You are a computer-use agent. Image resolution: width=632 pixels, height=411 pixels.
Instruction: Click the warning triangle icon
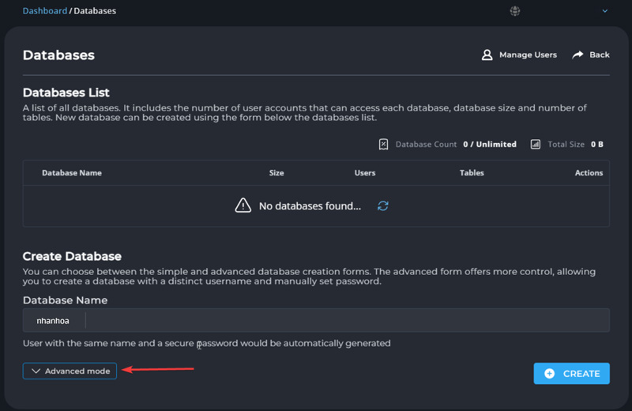click(243, 205)
